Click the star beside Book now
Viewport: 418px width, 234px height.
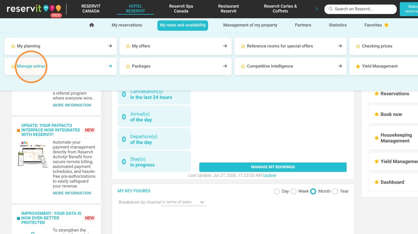coord(377,114)
